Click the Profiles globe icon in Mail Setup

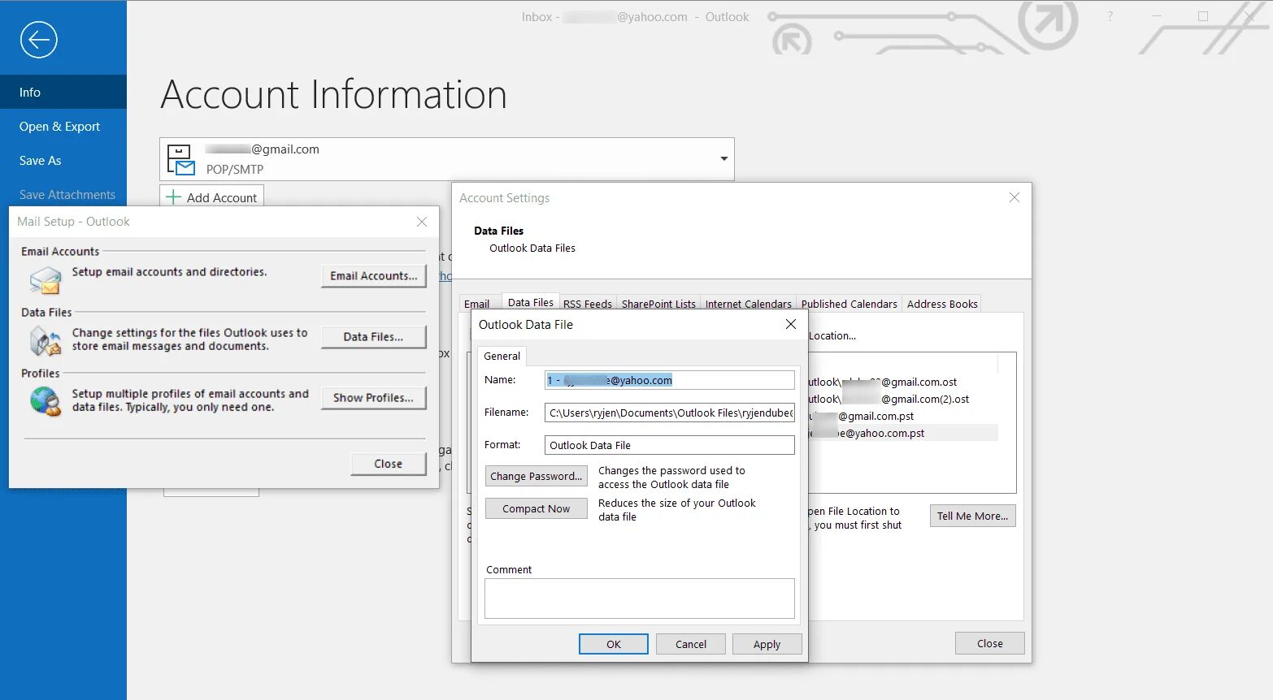pos(46,401)
